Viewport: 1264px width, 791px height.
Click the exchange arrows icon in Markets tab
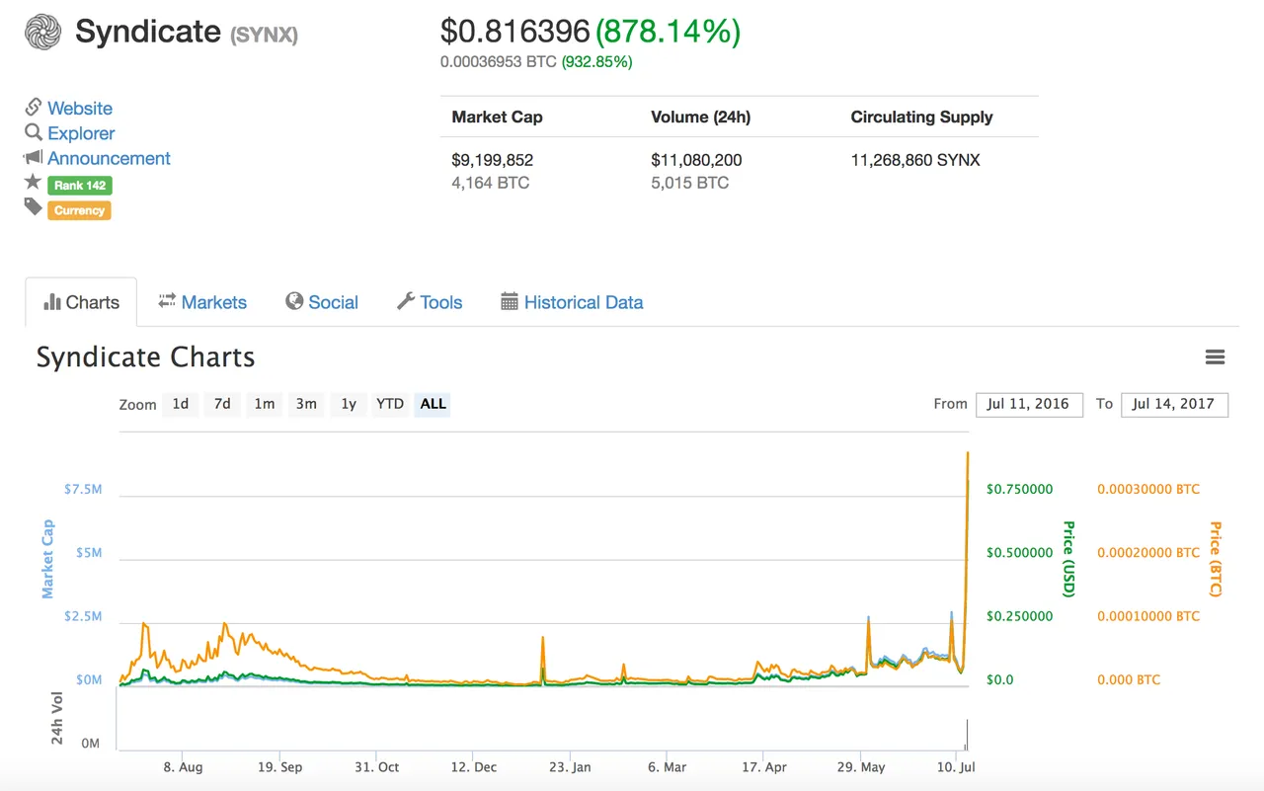[167, 300]
